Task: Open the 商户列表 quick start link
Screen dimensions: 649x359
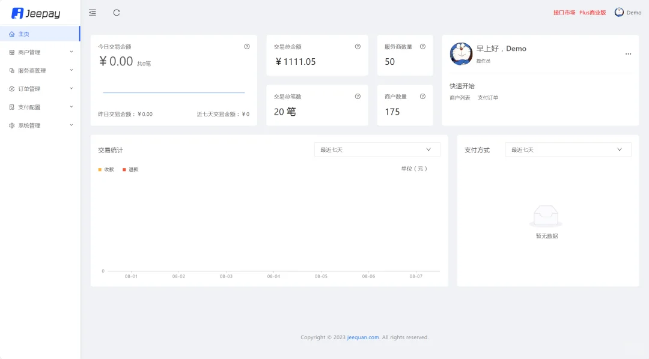Action: point(462,97)
